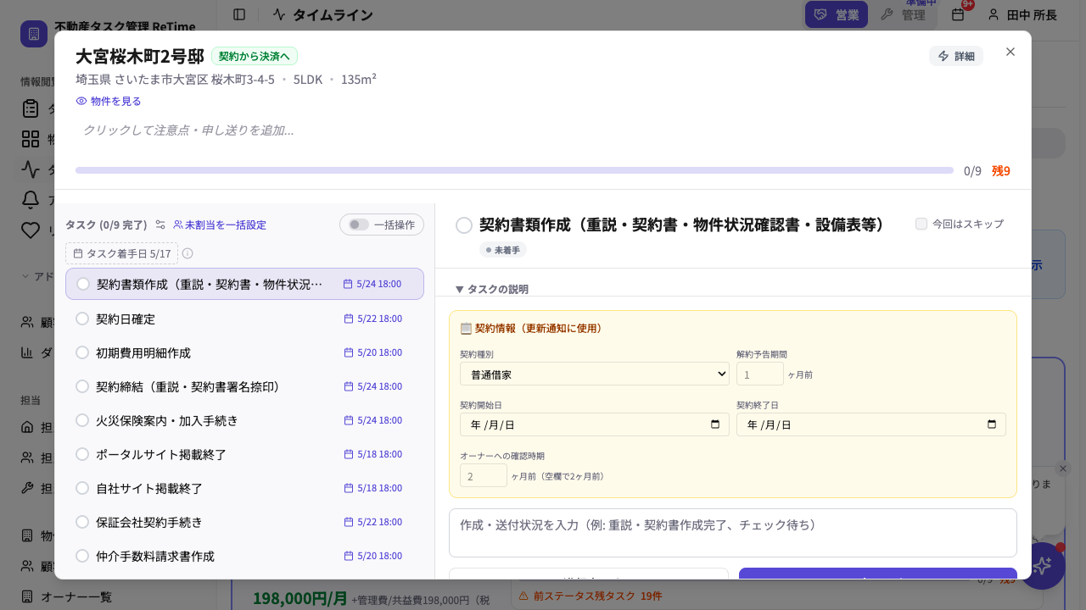This screenshot has height=610, width=1086.
Task: Check the 今回はスキップ checkbox
Action: tap(921, 224)
